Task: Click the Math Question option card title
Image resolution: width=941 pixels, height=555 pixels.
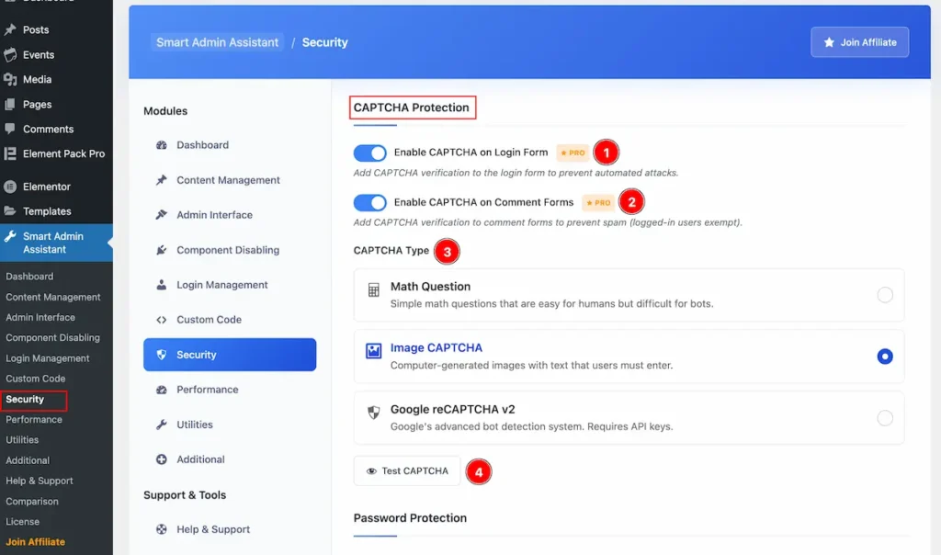Action: tap(430, 286)
